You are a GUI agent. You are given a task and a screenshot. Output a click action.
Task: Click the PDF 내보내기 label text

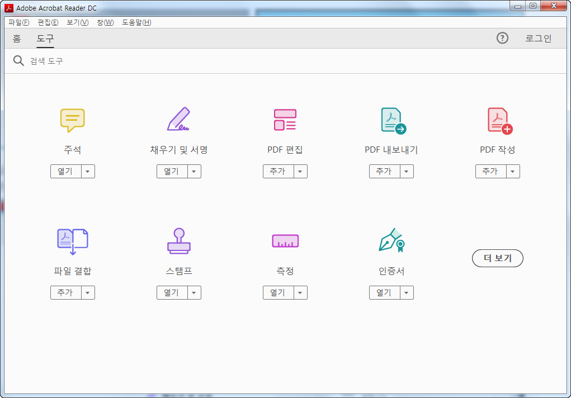point(391,150)
